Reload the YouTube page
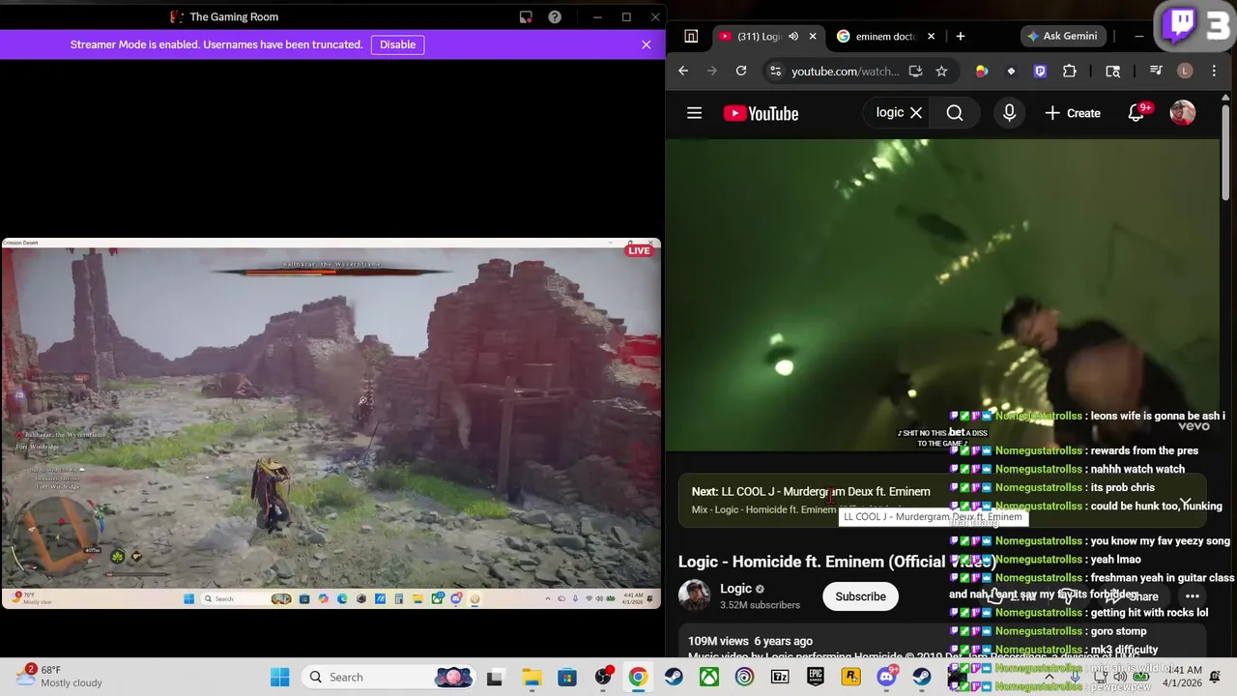This screenshot has width=1237, height=696. pyautogui.click(x=741, y=71)
